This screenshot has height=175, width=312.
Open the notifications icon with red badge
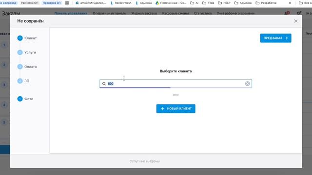[287, 13]
